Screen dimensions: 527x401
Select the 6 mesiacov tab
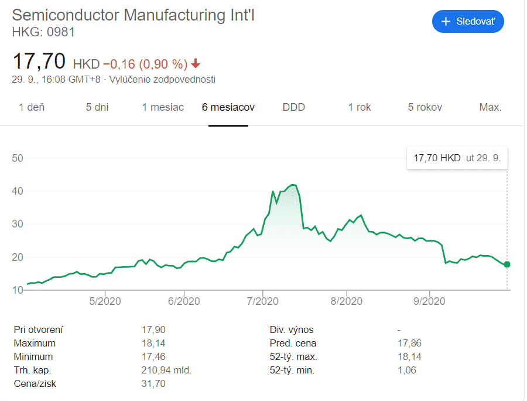[228, 107]
